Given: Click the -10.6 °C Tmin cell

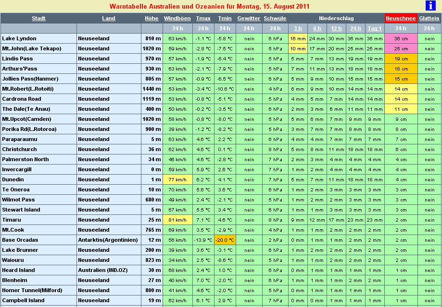Looking at the screenshot, I should coord(225,89).
